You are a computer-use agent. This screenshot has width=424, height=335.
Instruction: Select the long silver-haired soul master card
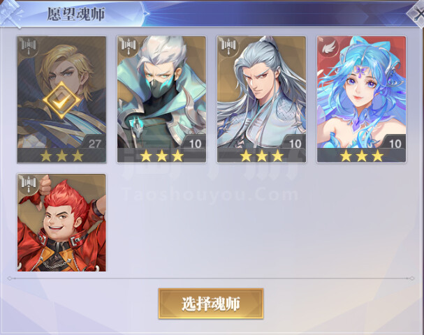pos(261,99)
